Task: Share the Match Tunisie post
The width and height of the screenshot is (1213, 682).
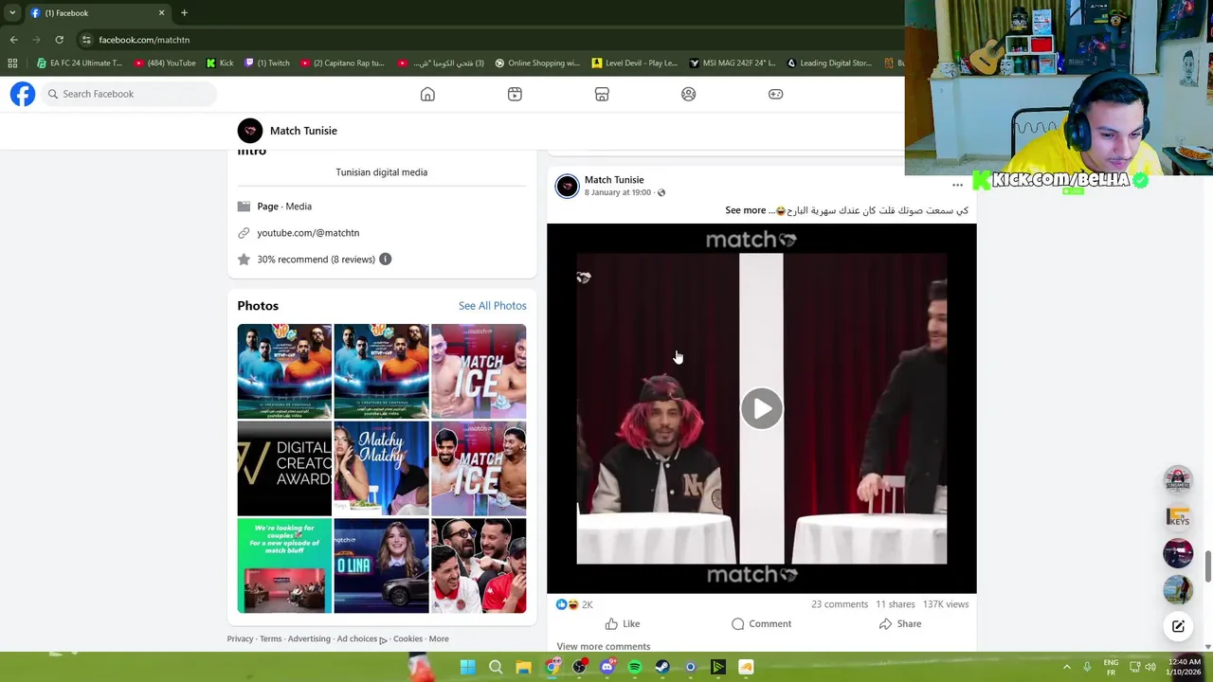Action: 900,624
